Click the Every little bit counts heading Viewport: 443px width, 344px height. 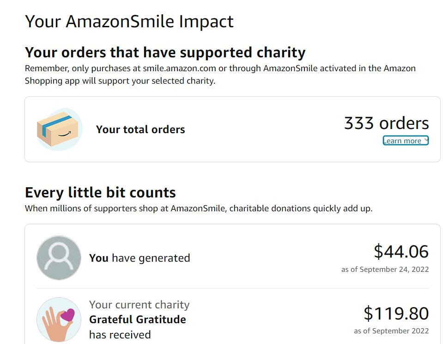100,192
